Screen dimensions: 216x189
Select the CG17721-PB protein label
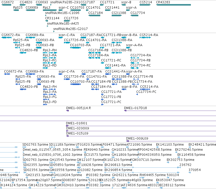click(111, 97)
